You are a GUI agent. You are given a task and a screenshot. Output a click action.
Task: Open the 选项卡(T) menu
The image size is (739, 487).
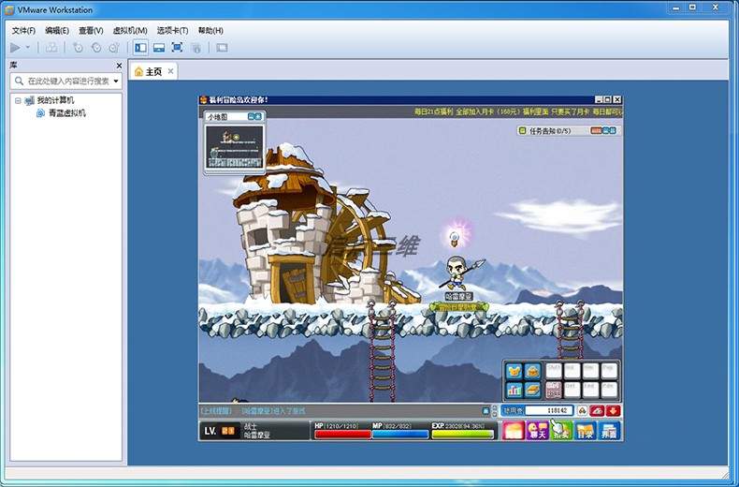coord(172,31)
